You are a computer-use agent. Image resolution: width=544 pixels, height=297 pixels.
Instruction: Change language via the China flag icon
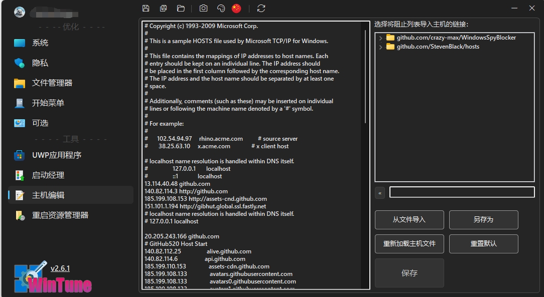236,8
